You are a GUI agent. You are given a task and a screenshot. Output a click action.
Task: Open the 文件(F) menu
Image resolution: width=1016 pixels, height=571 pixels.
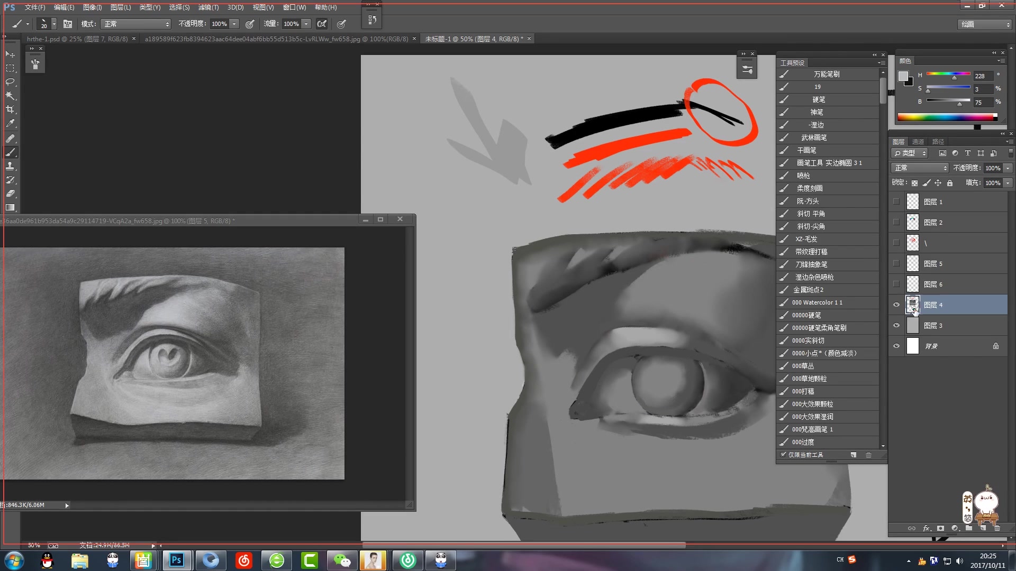pyautogui.click(x=34, y=7)
